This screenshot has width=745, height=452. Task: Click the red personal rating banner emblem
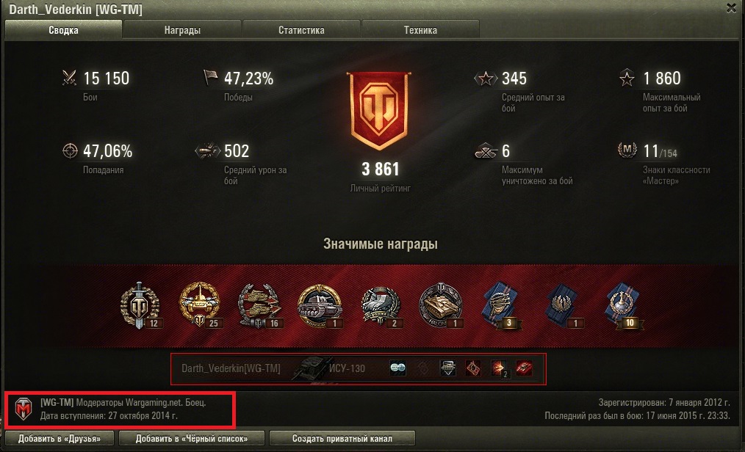(379, 110)
